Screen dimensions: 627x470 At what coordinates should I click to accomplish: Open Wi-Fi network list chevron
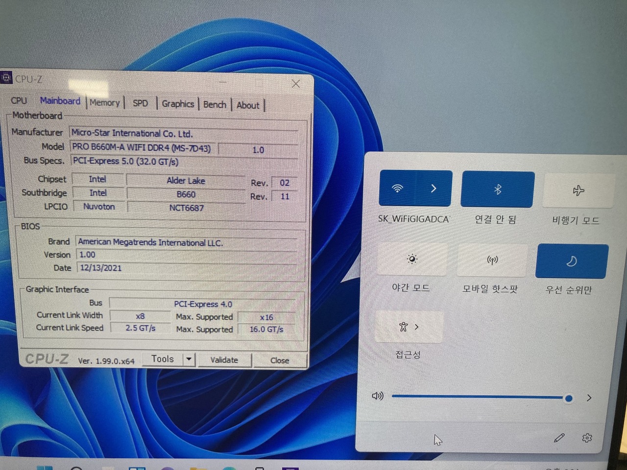pyautogui.click(x=434, y=188)
